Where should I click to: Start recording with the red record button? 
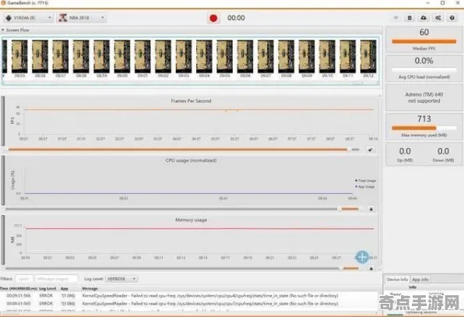coord(213,18)
